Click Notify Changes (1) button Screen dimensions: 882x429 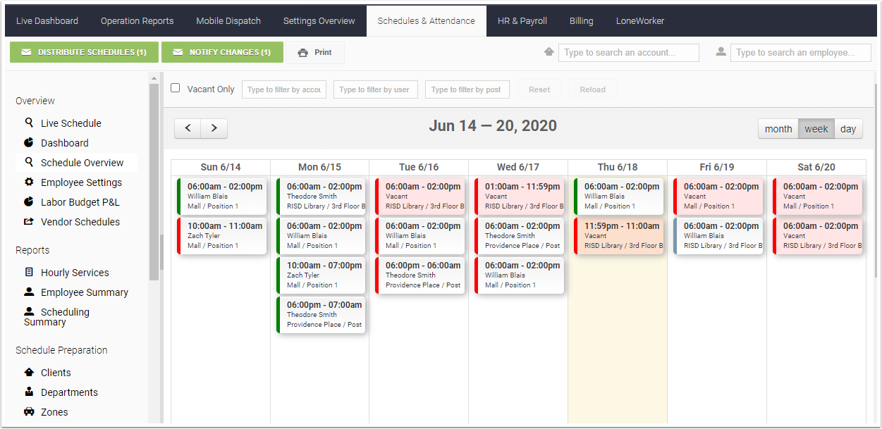click(x=222, y=52)
